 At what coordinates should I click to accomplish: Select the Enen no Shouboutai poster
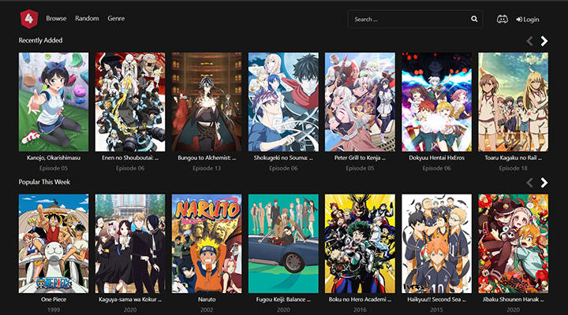point(130,102)
